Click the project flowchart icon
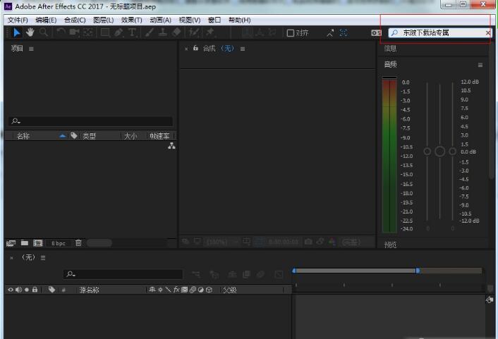The height and width of the screenshot is (339, 498). 171,146
